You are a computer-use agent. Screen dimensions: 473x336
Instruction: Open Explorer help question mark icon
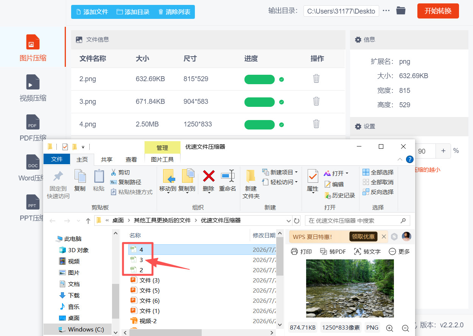(x=409, y=159)
